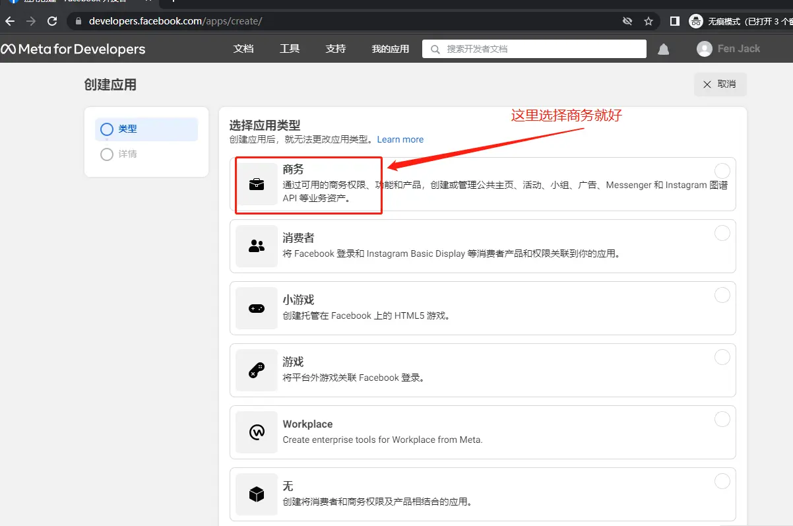
Task: Click the 无 title text
Action: 288,486
